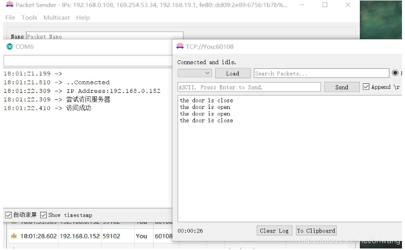Open the saved packets dropdown beside Load
This screenshot has height=250, width=405.
pos(194,73)
